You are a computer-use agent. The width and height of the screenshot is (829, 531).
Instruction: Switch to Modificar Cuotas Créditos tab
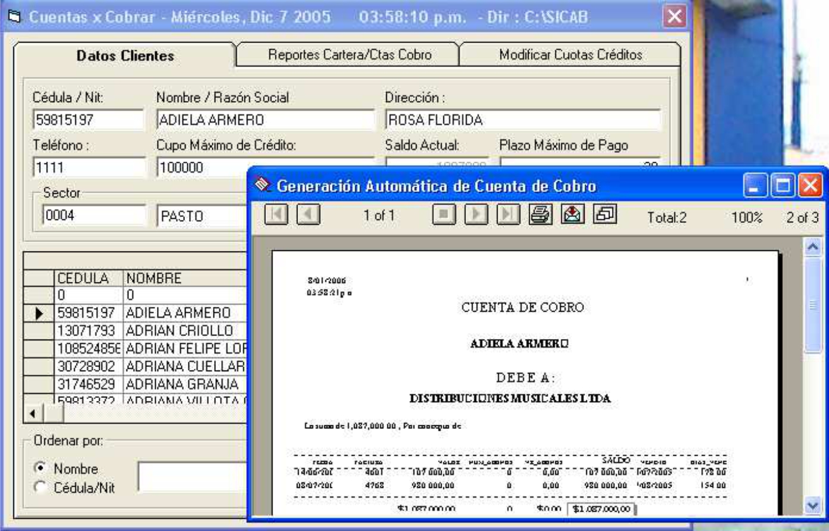[570, 55]
